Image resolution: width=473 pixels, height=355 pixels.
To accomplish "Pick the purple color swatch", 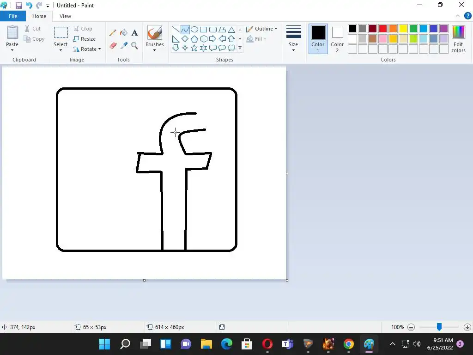I will coord(444,29).
